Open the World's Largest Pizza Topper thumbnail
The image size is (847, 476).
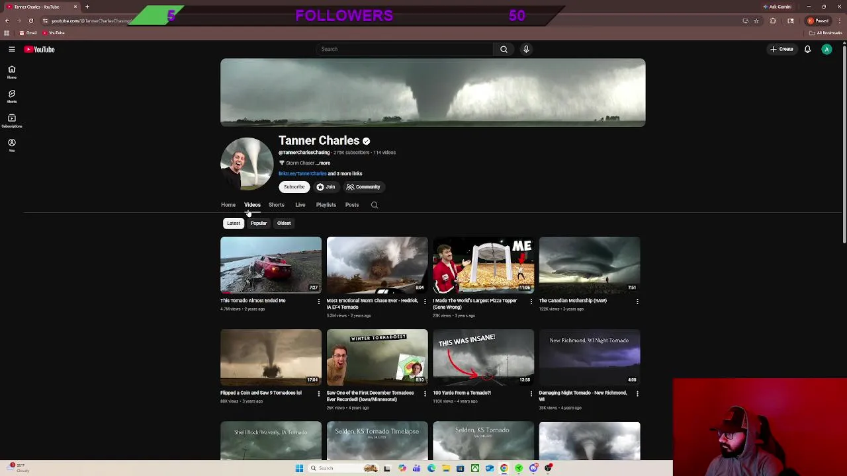[x=483, y=264]
